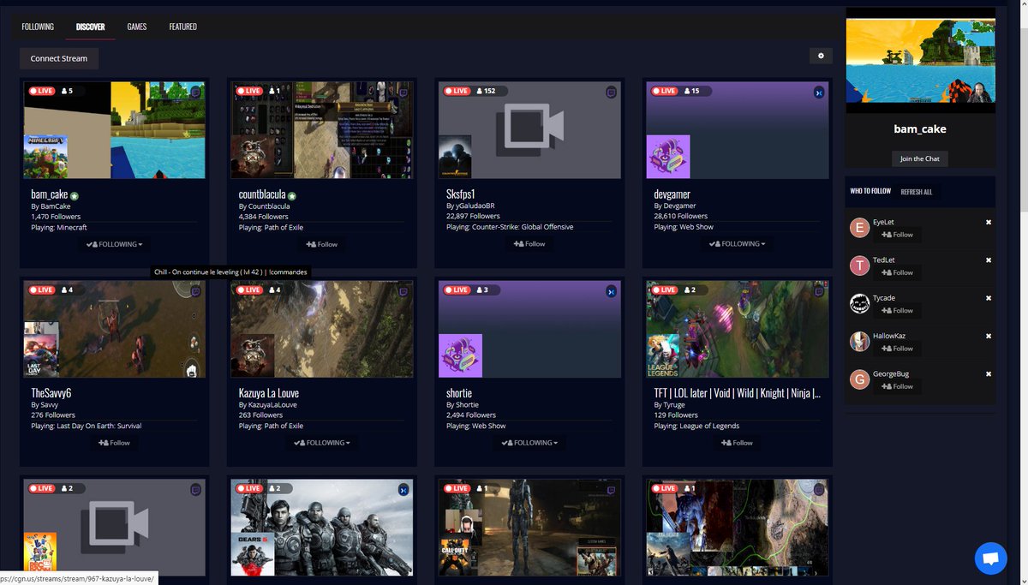
Task: Click devgamer's purple channel logo
Action: pos(668,157)
